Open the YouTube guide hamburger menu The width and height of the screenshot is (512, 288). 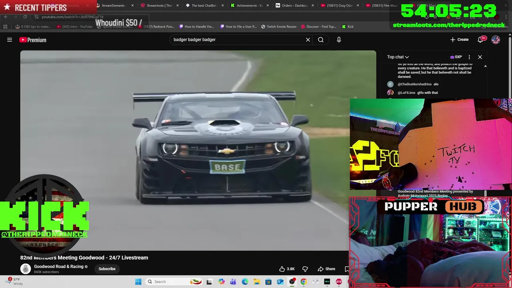(x=10, y=40)
